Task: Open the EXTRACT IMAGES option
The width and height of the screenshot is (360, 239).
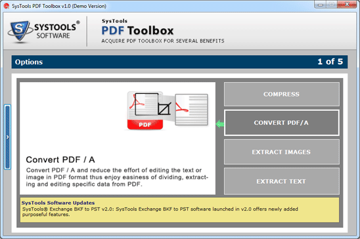Action: [x=281, y=152]
